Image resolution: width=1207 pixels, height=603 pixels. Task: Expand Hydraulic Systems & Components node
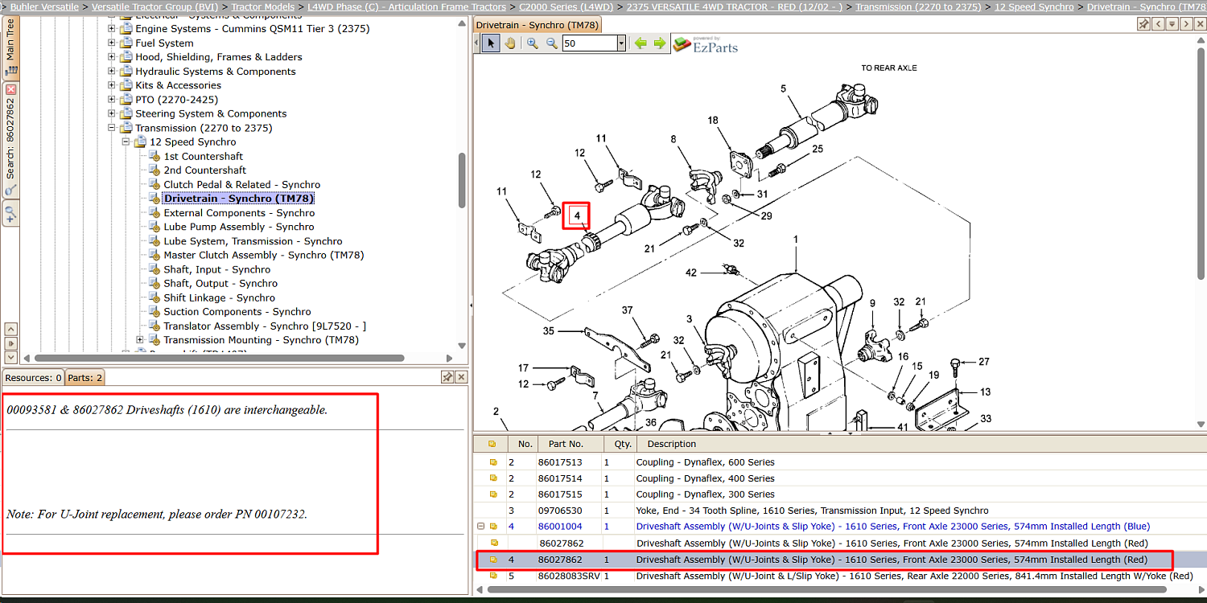[112, 72]
